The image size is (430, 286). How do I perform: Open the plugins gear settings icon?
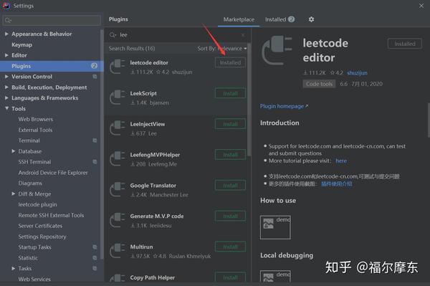pos(311,19)
